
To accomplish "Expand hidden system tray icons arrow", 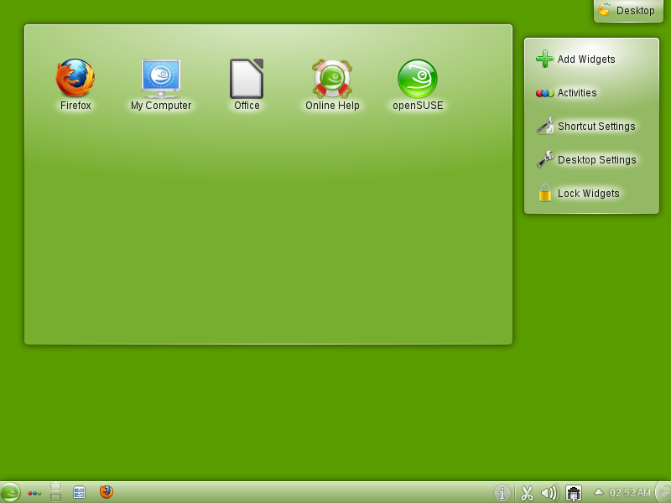I will click(599, 492).
